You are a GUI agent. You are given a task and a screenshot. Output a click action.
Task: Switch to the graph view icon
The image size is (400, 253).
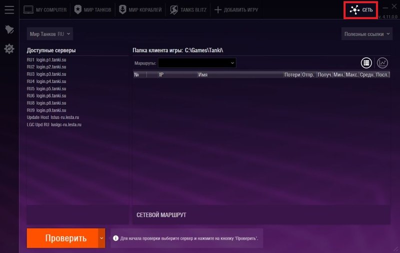(x=382, y=63)
